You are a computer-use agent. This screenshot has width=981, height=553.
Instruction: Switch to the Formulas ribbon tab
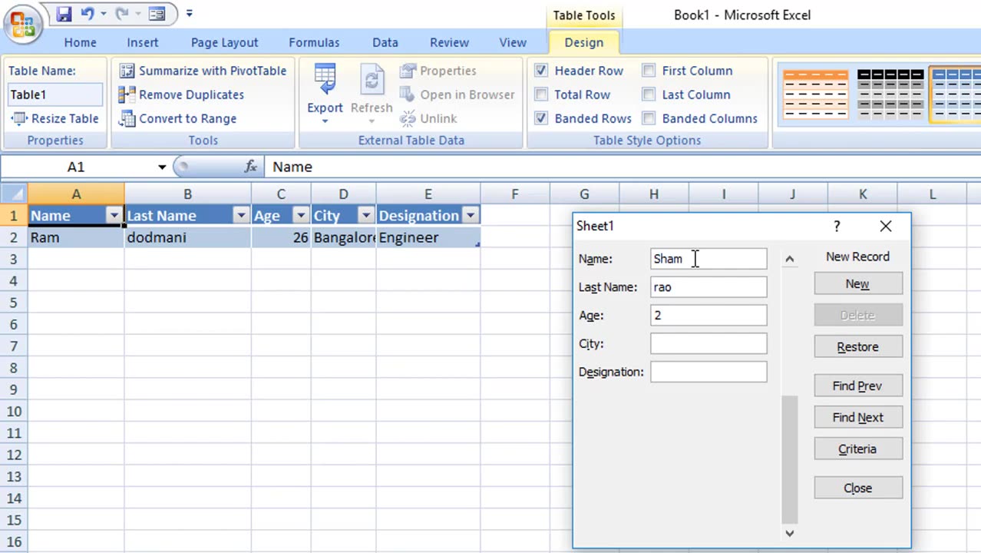click(314, 42)
